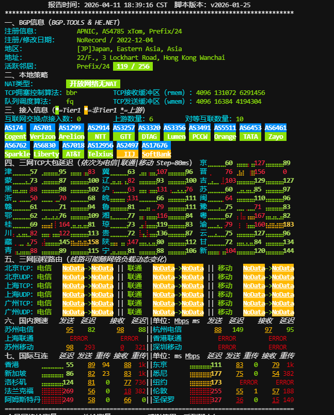This screenshot has height=415, width=334.
Task: Click the 粤 province label
Action: [x=203, y=215]
